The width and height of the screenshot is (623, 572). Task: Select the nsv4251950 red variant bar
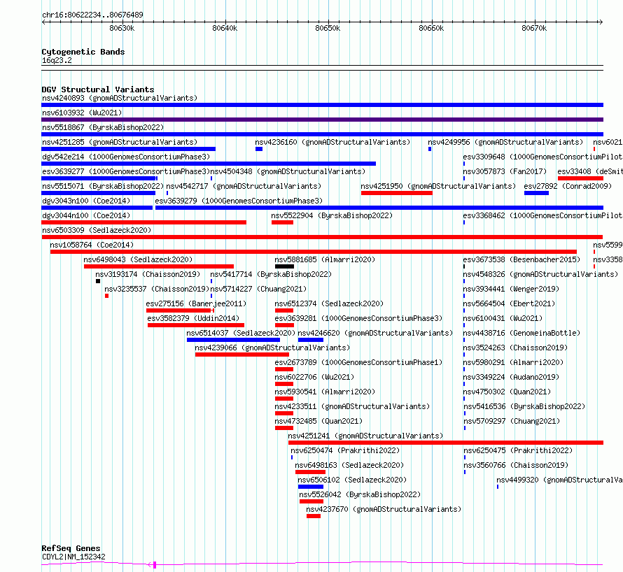(396, 193)
